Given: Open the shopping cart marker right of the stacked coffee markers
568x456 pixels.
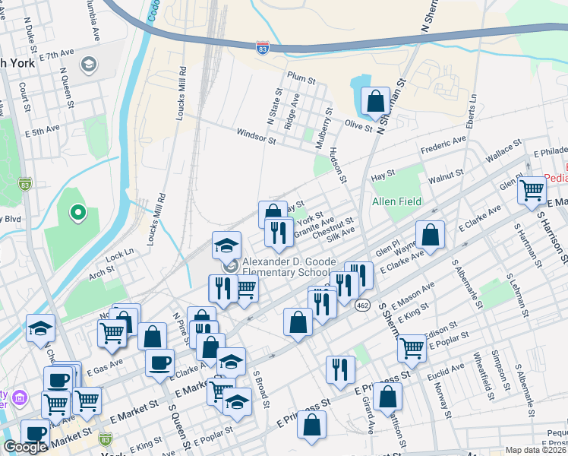Looking at the screenshot, I should [x=87, y=401].
